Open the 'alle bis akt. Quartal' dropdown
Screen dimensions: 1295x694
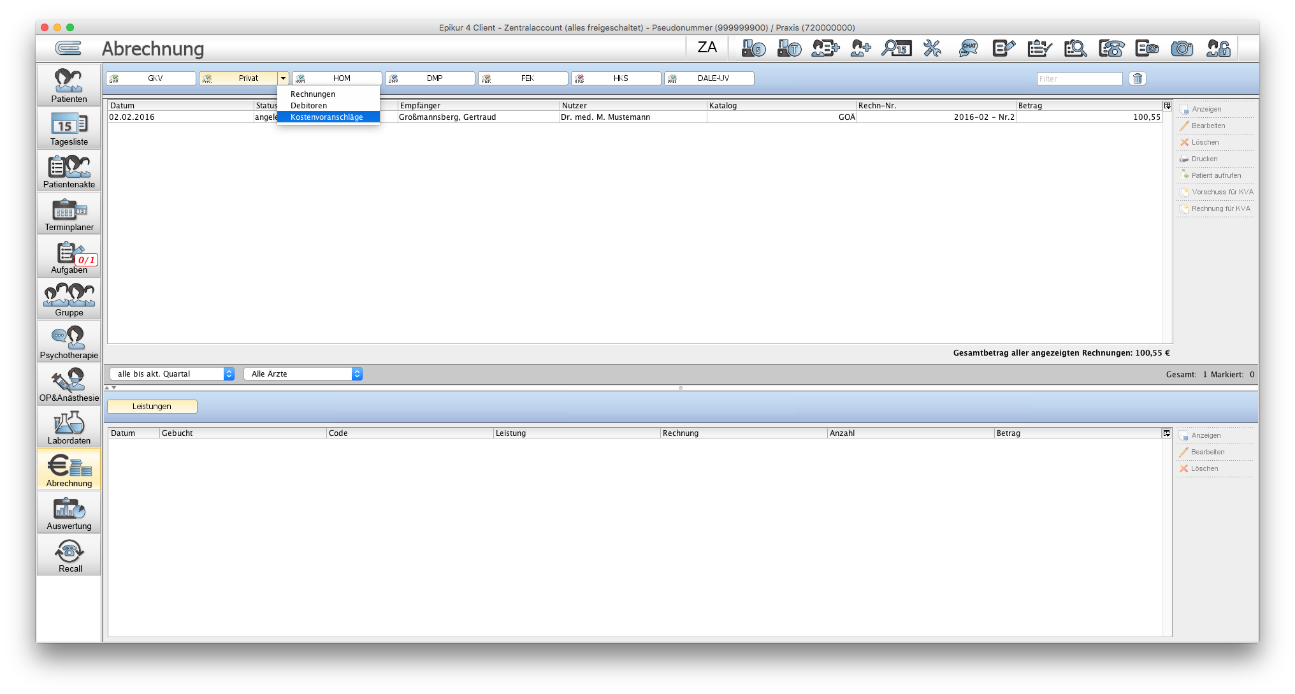pyautogui.click(x=172, y=374)
